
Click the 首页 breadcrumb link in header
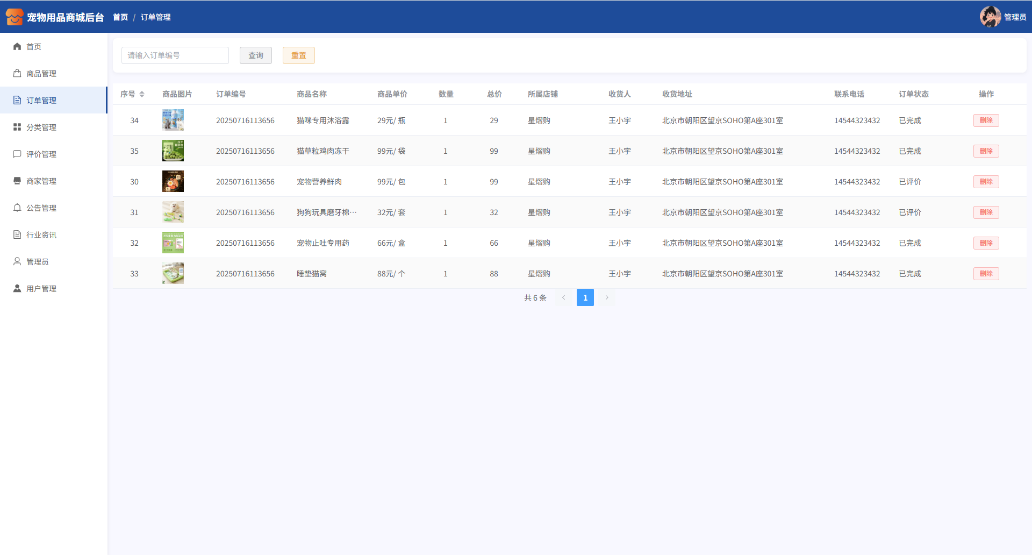120,17
